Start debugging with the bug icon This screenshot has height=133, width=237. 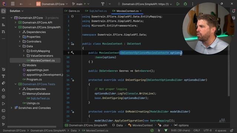click(x=185, y=4)
